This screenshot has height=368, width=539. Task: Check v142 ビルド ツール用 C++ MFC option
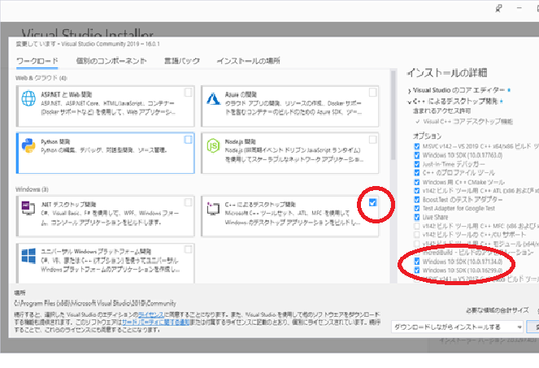point(417,226)
